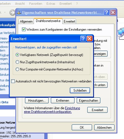
Task: Click the forward arrow in Explorer toolbar
Action: click(x=12, y=13)
